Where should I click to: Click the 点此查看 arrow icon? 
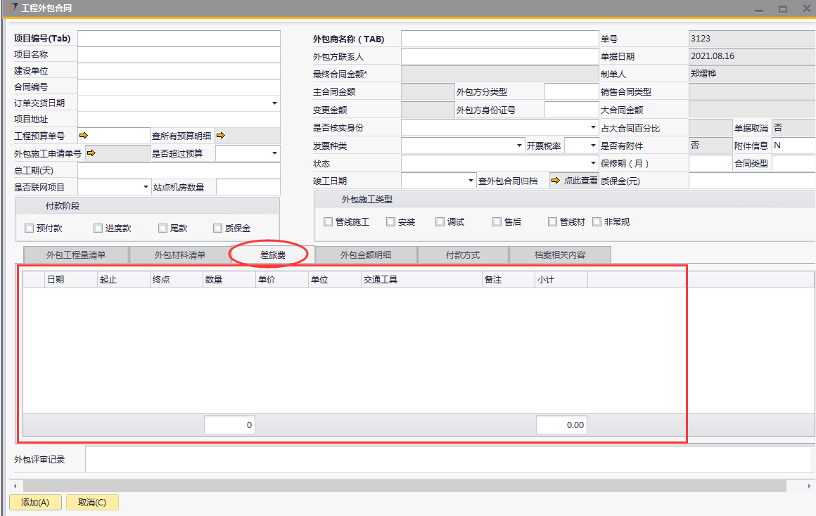(x=556, y=181)
